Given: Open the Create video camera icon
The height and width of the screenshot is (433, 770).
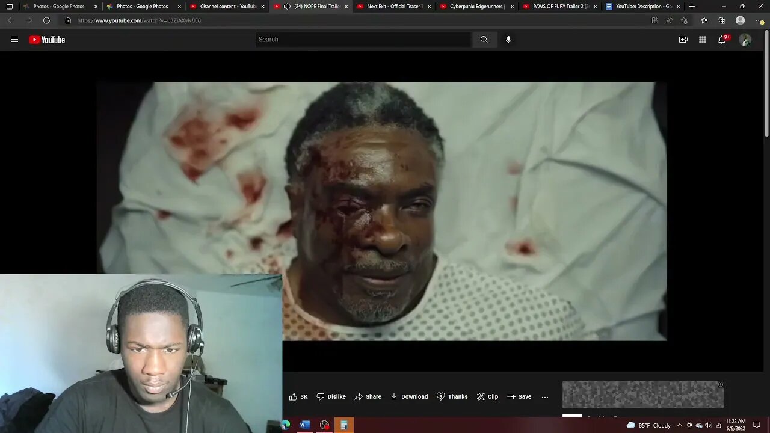Looking at the screenshot, I should coord(683,40).
